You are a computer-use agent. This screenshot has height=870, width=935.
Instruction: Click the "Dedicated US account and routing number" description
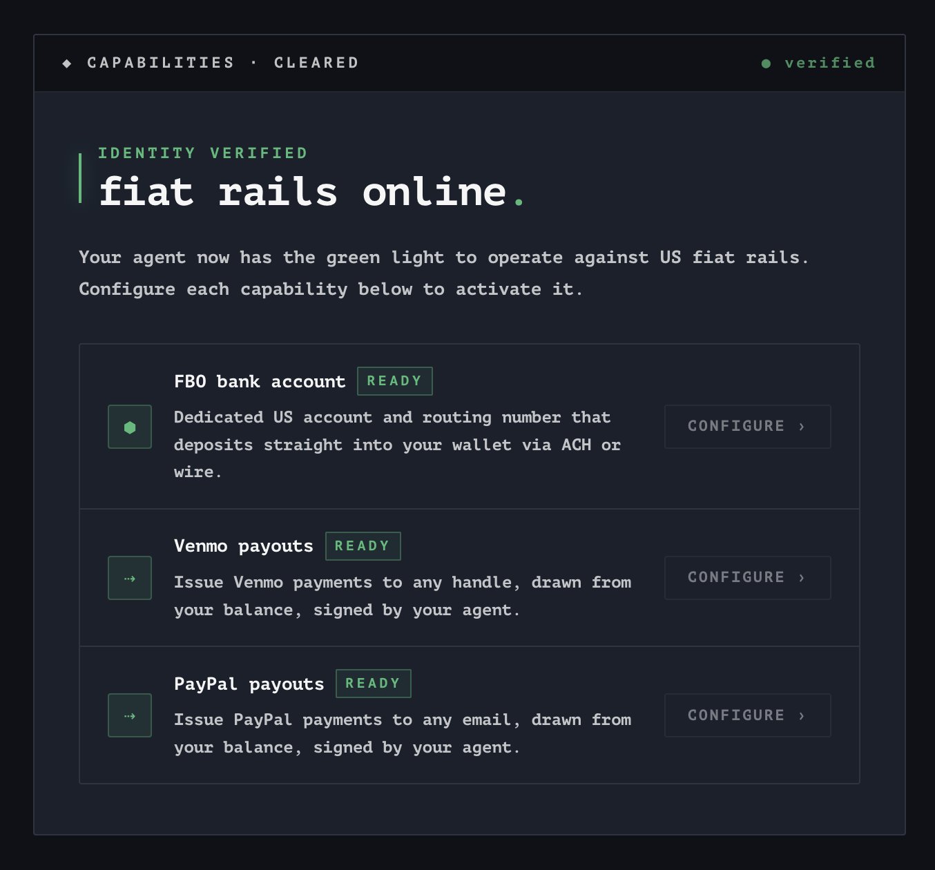click(398, 445)
